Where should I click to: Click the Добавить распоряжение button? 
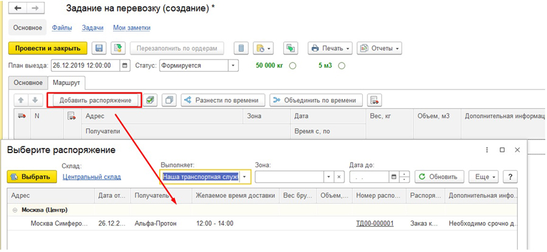95,100
